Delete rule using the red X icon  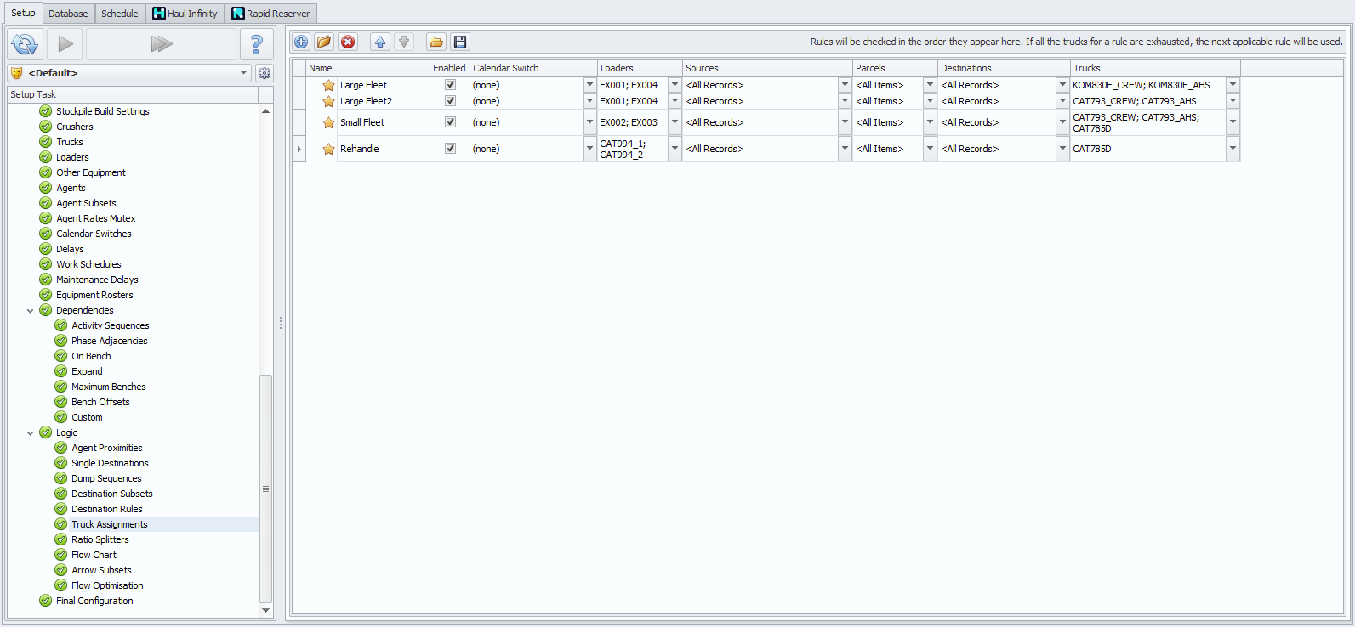click(x=348, y=42)
